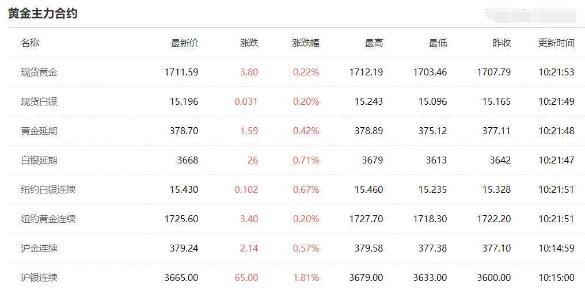The image size is (585, 293).
Task: Click the 最新价 column header
Action: tap(184, 43)
